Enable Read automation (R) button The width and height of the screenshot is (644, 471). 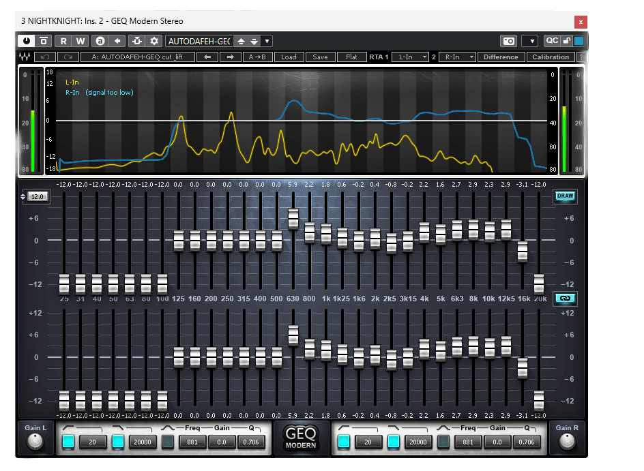(63, 41)
